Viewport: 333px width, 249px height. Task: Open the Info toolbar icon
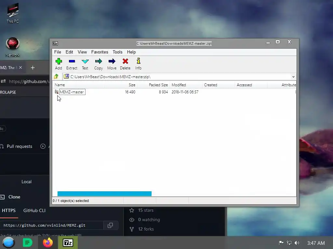139,64
